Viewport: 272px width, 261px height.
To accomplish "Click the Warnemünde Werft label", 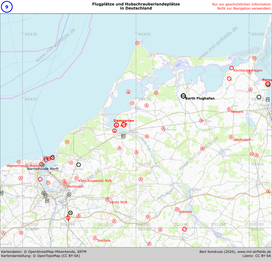I will pos(43,169).
